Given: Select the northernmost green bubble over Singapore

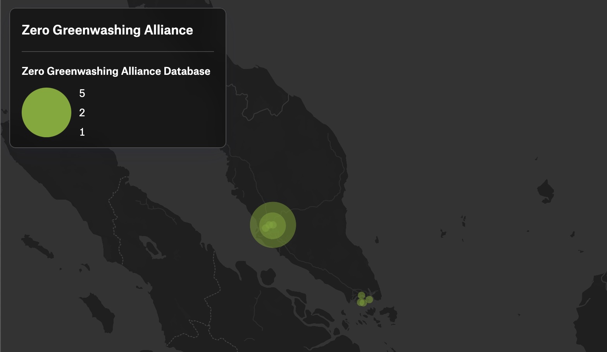Looking at the screenshot, I should [361, 295].
